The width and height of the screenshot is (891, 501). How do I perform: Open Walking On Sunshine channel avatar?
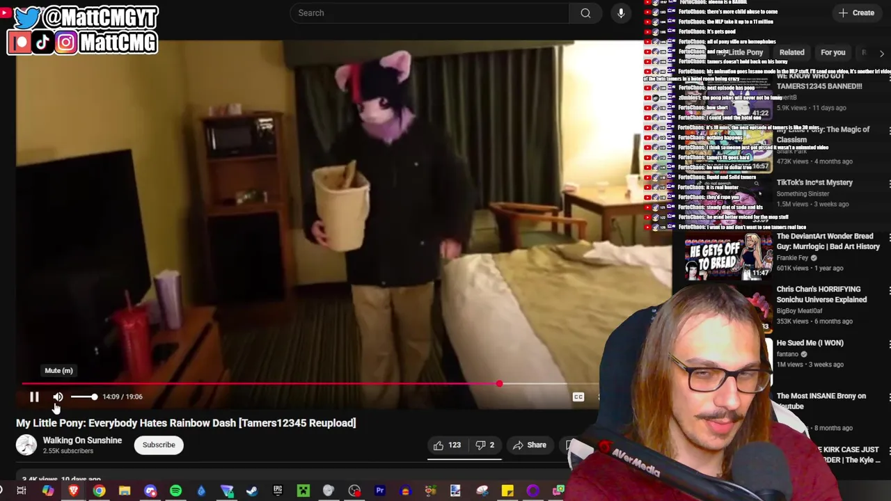[x=26, y=445]
